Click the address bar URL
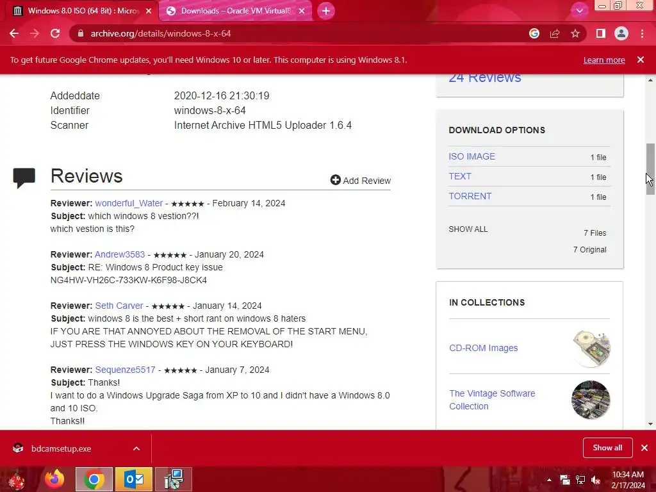Viewport: 656px width, 492px height. coord(161,33)
